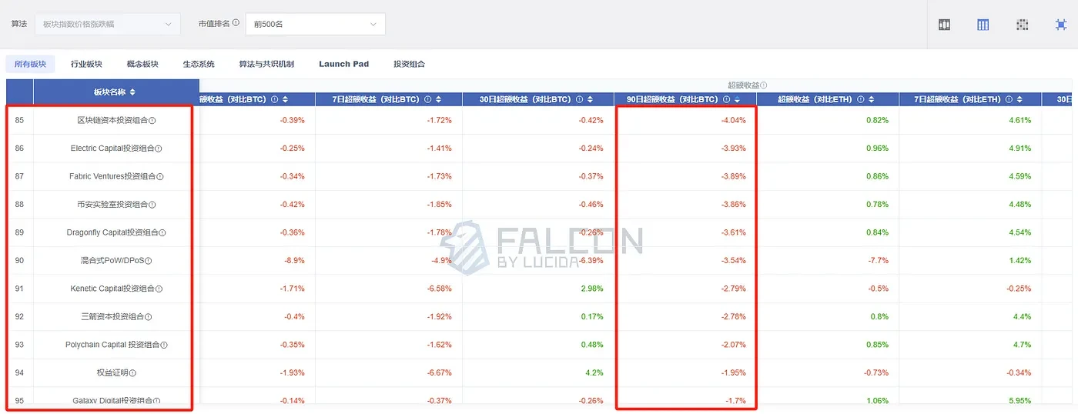1078x414 pixels.
Task: Sort table by 板块名称 column
Action: click(x=132, y=92)
